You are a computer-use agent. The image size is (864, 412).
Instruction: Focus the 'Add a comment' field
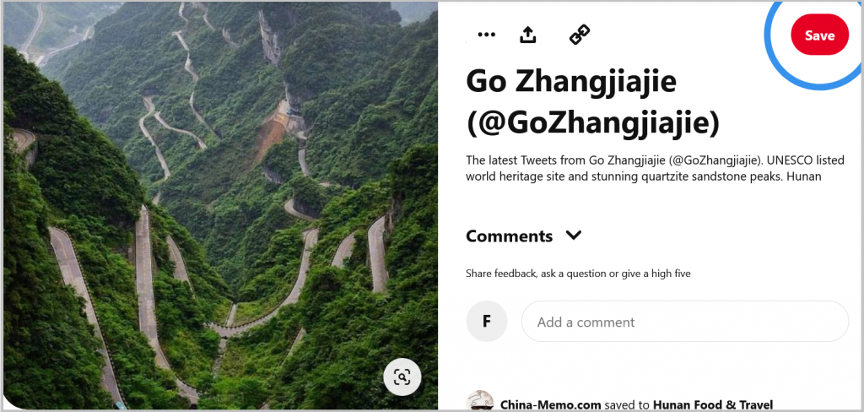[685, 322]
